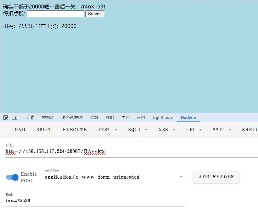Image resolution: width=258 pixels, height=215 pixels.
Task: Switch to the 网络 tab
Action: pos(94,118)
